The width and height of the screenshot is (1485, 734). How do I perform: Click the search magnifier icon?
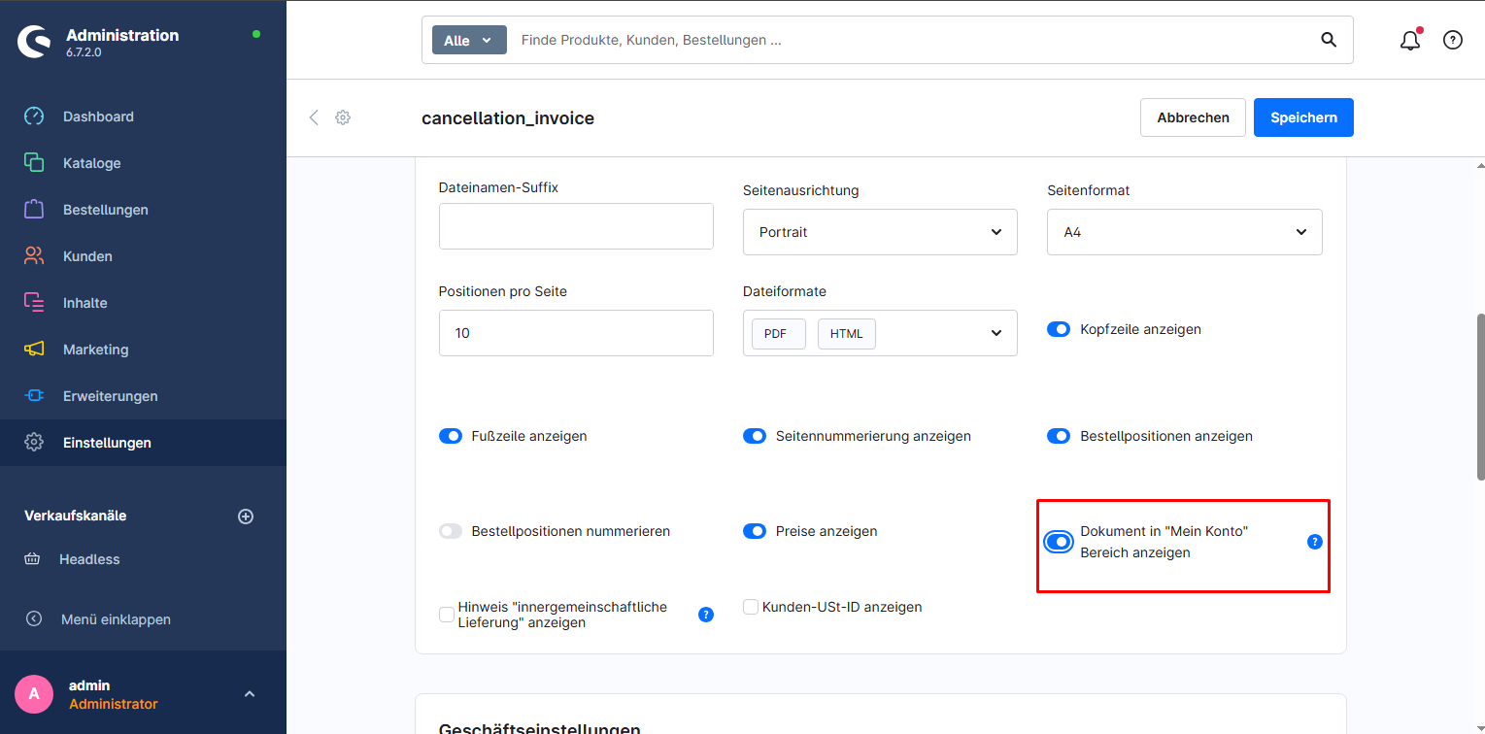tap(1329, 40)
